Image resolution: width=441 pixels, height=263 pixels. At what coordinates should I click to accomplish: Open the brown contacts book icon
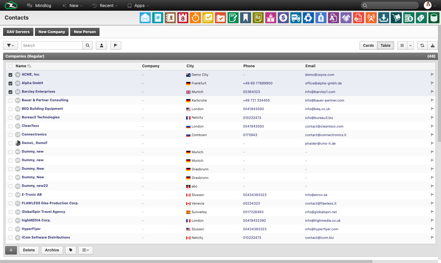coord(170,18)
